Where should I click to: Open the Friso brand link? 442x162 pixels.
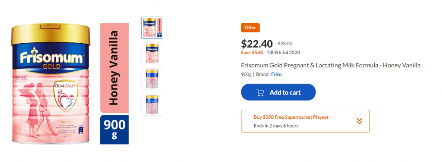point(276,74)
